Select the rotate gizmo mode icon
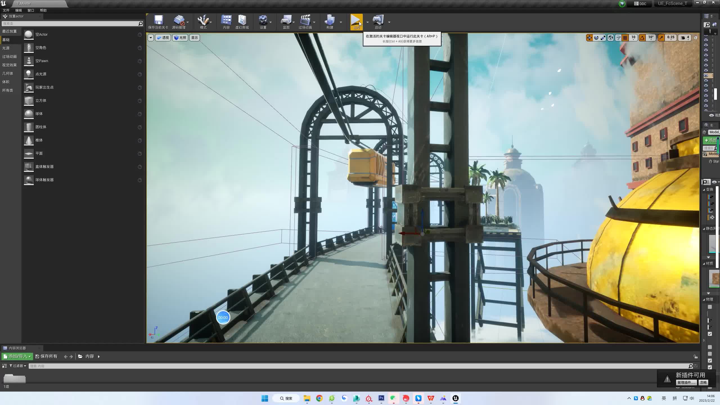The image size is (720, 405). 596,38
